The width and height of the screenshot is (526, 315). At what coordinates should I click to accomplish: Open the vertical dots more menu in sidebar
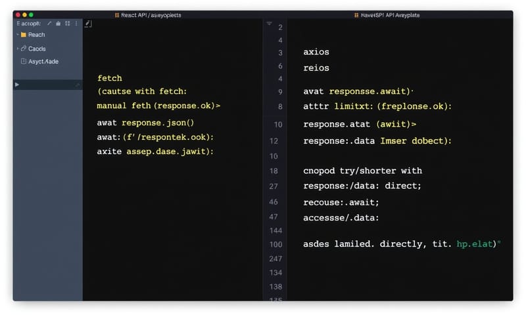(76, 23)
